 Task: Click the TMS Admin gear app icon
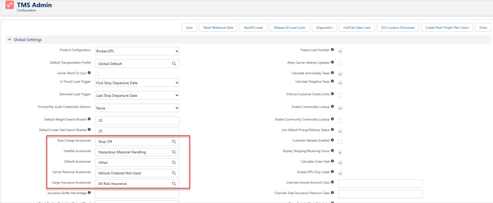(9, 5)
